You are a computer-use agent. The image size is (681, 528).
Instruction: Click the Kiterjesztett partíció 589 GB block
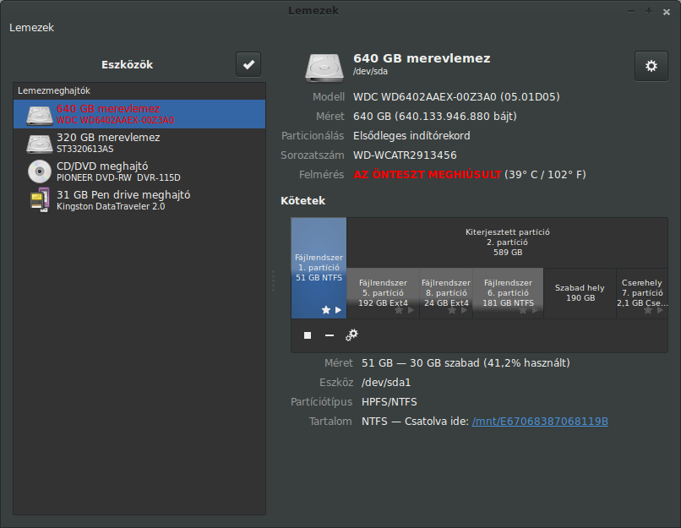tap(507, 242)
